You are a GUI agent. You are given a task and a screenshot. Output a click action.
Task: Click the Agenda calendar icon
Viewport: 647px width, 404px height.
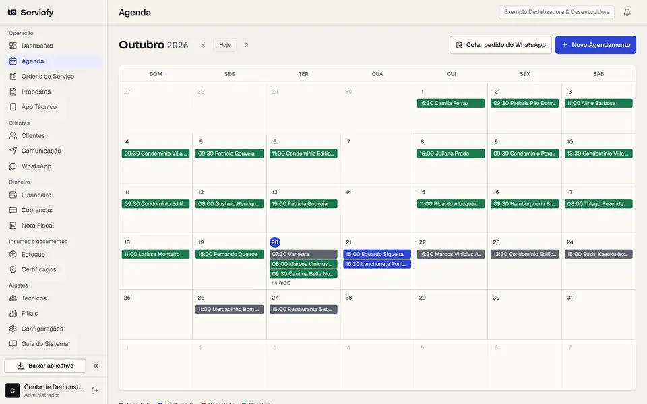(13, 61)
